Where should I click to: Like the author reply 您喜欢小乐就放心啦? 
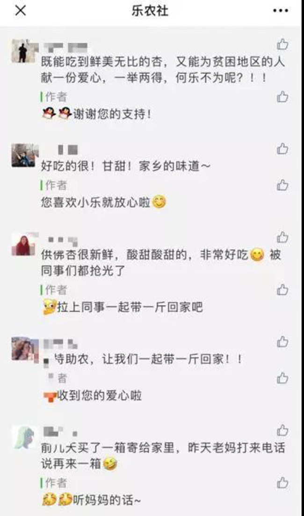point(282,185)
